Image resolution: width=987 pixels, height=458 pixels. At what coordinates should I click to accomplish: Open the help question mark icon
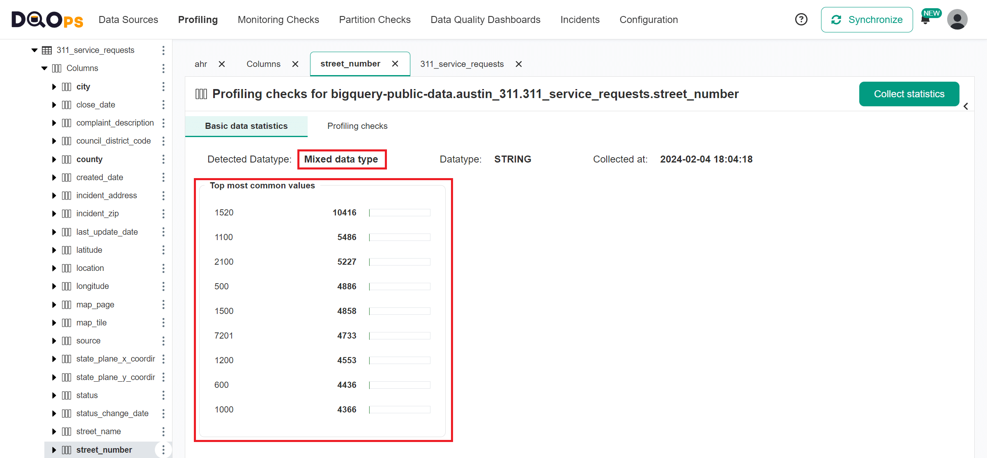click(x=801, y=19)
